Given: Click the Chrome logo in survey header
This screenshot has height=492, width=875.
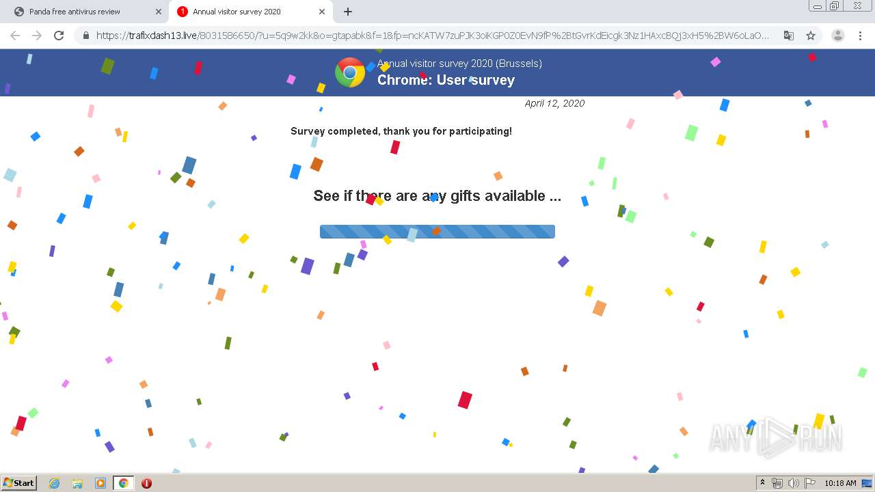Looking at the screenshot, I should coord(350,72).
